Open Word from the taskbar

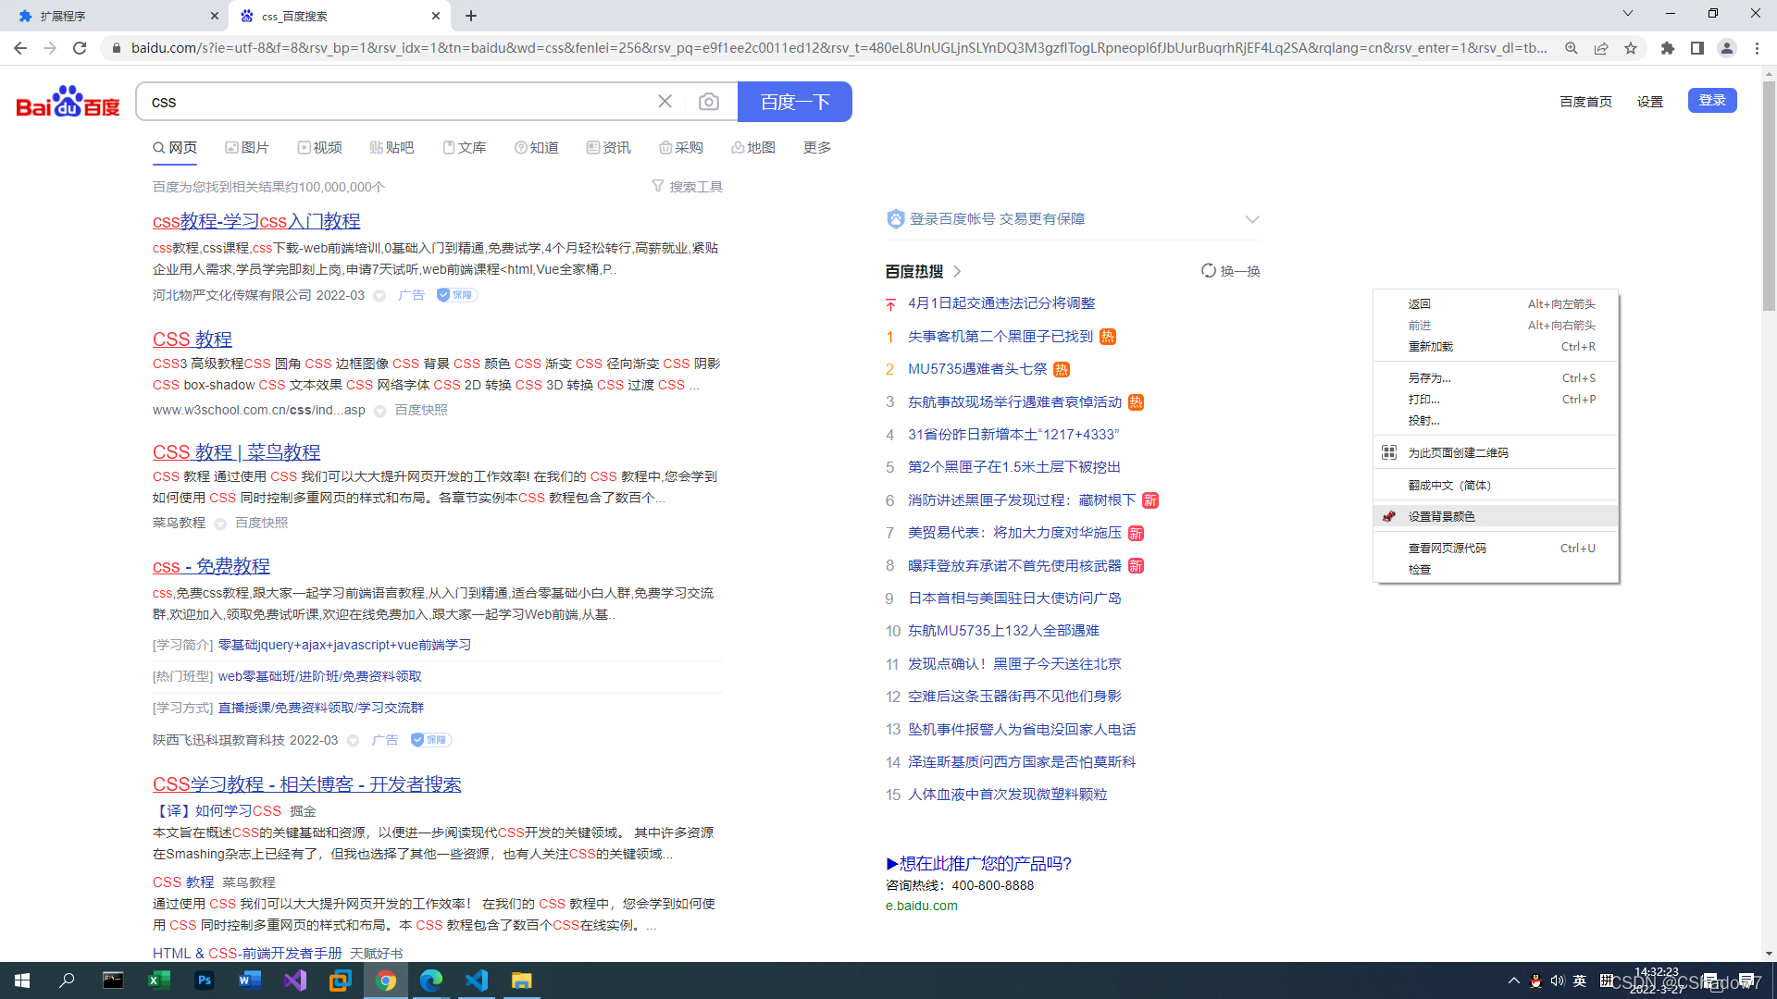click(249, 980)
